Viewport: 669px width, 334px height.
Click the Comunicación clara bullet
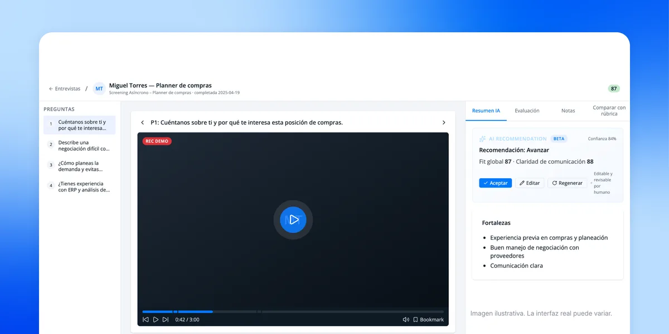[516, 266]
